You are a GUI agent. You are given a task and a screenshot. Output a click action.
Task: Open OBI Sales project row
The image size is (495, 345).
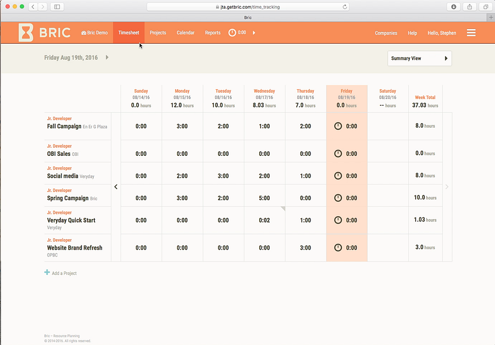pos(78,151)
